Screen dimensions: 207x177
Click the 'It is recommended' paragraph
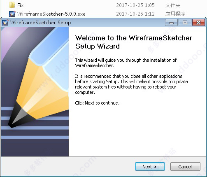pyautogui.click(x=131, y=84)
